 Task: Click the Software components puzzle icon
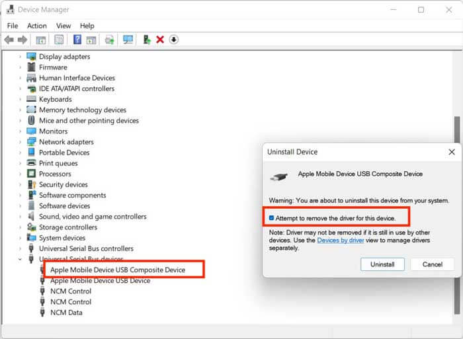pos(32,195)
